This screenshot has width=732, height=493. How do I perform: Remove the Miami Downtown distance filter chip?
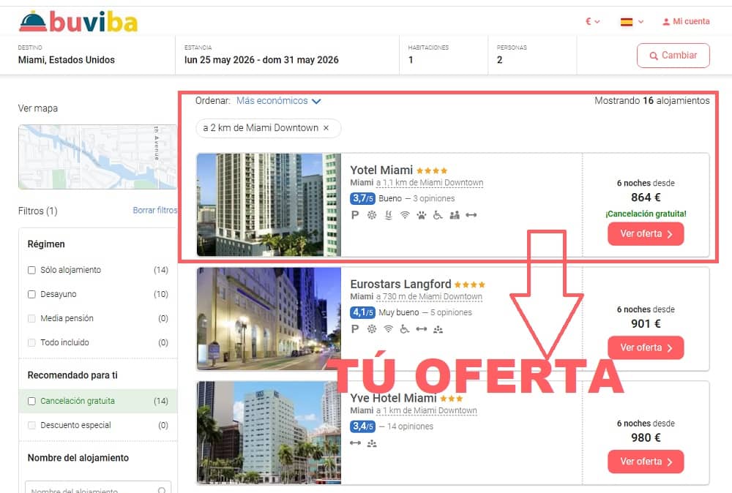click(326, 128)
